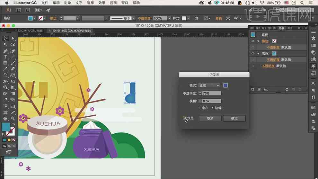Open stroke color dropdown in control bar
The image size is (318, 179).
(x=45, y=18)
